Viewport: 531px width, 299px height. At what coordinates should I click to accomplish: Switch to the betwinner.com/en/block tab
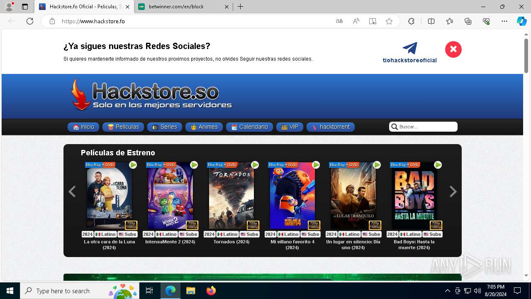tap(183, 7)
